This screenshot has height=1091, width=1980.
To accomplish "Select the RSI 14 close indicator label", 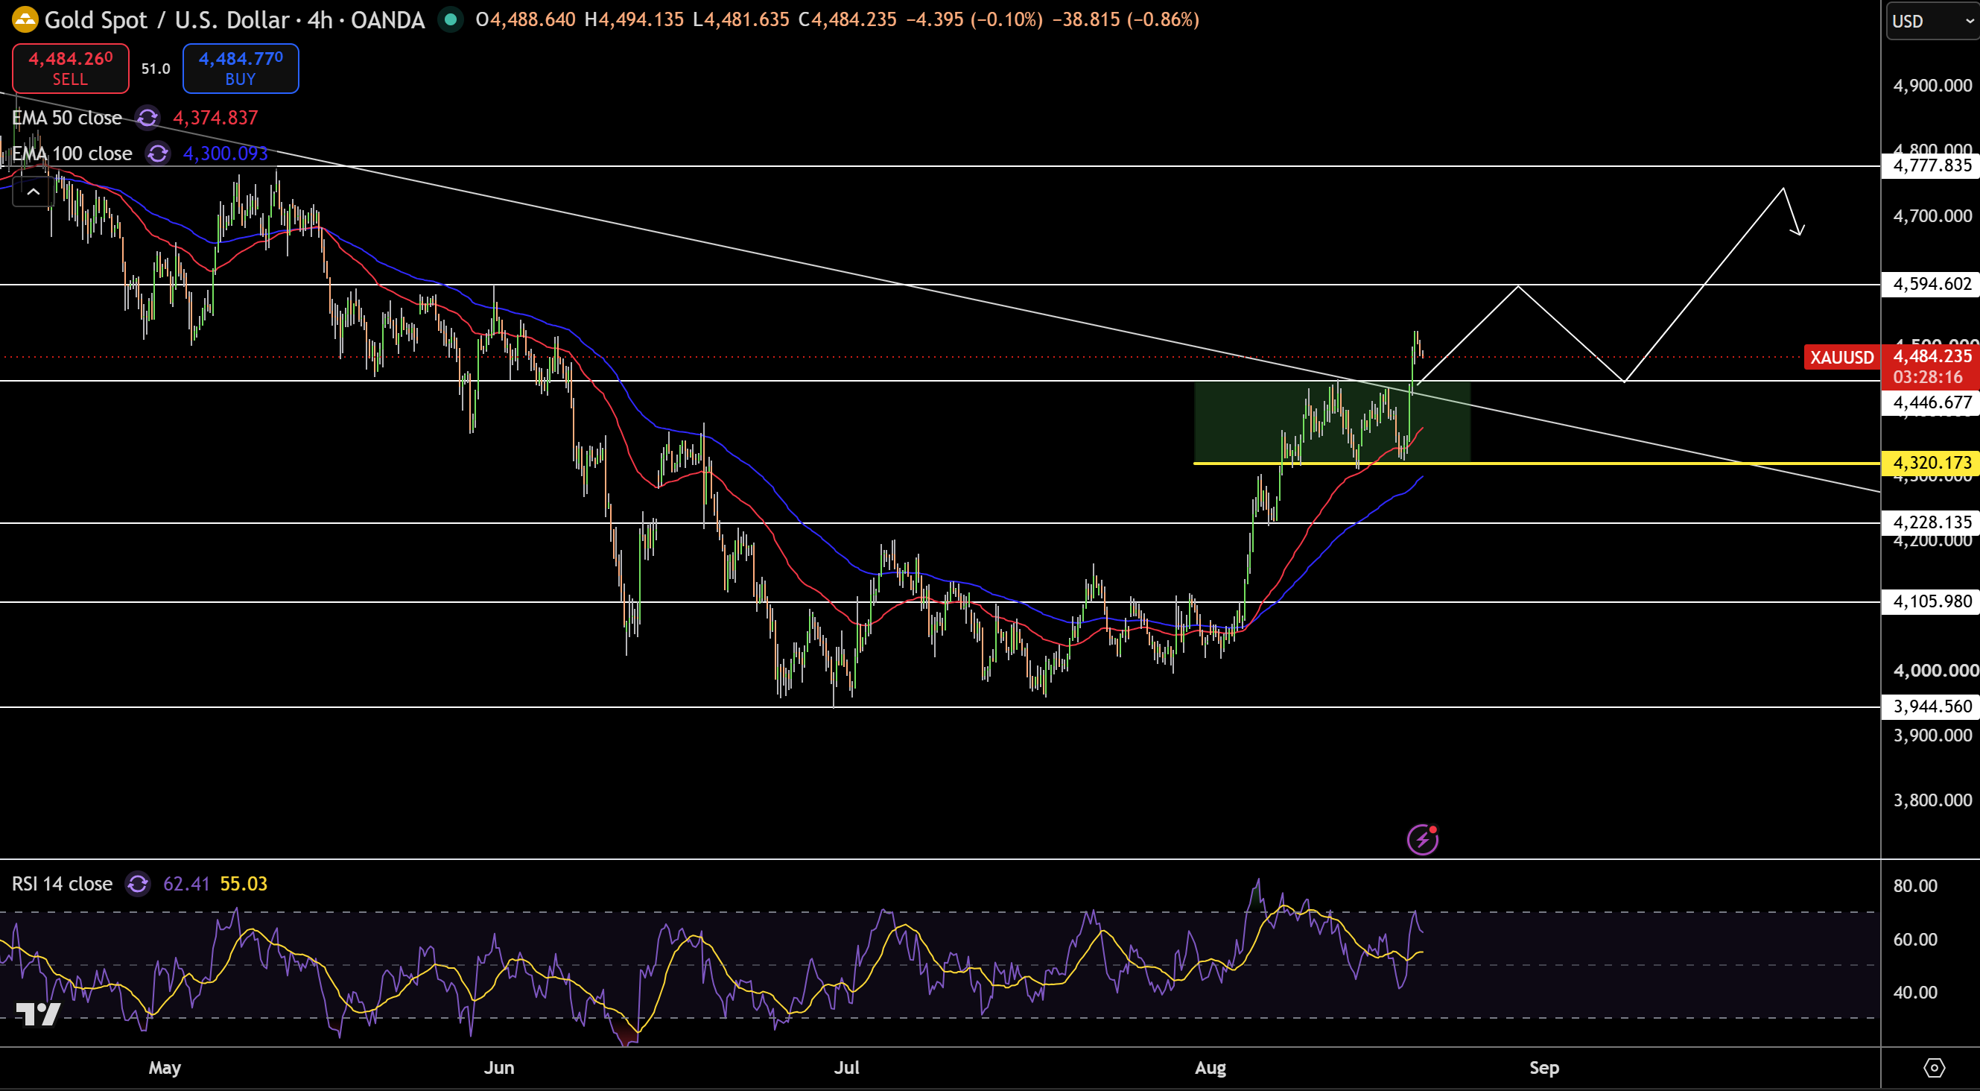I will pos(63,884).
